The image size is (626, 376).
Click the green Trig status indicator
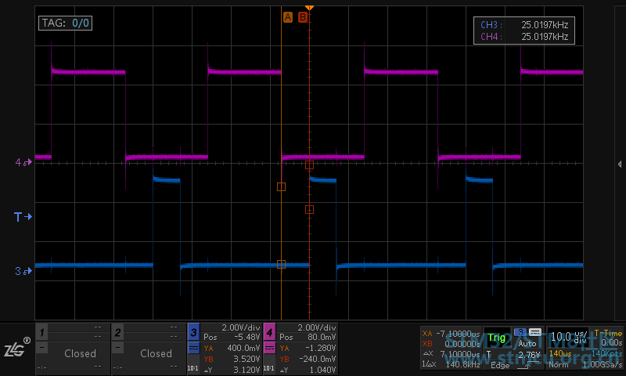[497, 338]
